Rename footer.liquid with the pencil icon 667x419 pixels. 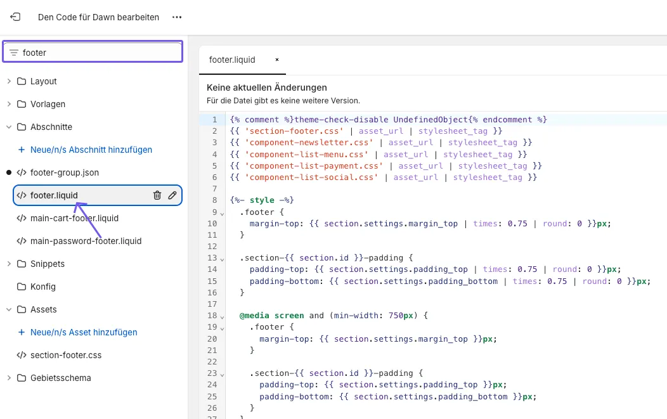point(172,195)
